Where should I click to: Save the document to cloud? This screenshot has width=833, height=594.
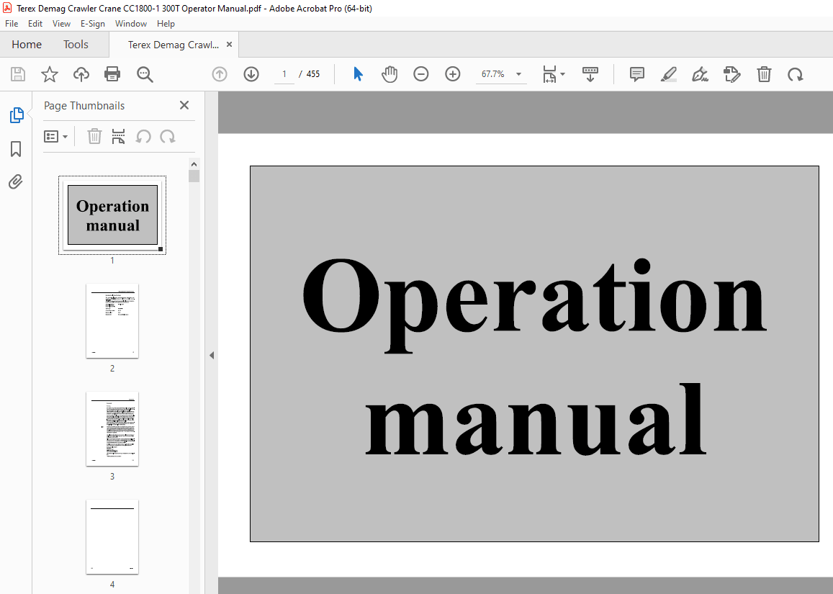[x=81, y=74]
